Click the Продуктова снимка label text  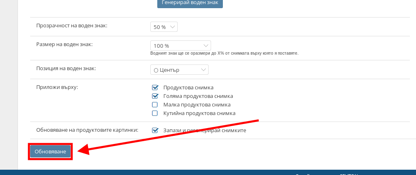pos(188,87)
